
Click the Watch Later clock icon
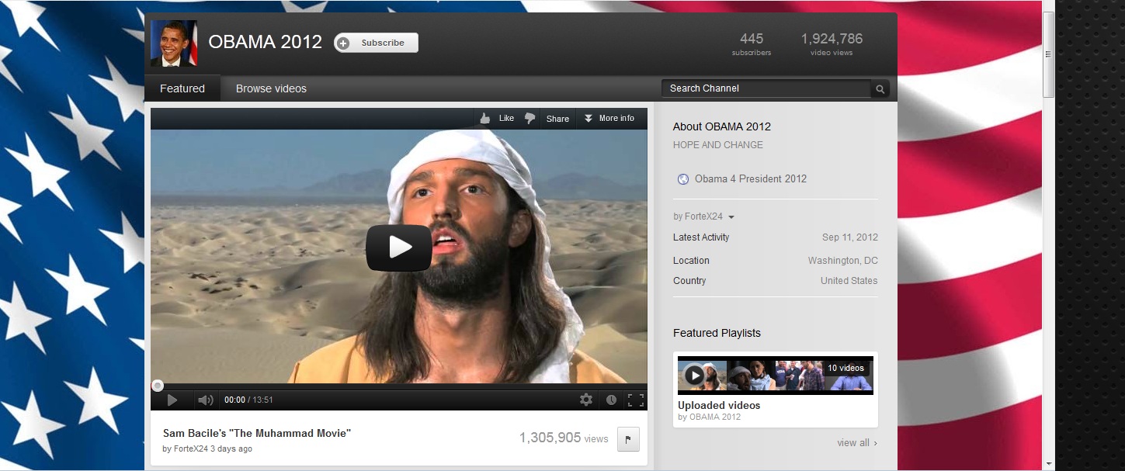click(x=611, y=400)
